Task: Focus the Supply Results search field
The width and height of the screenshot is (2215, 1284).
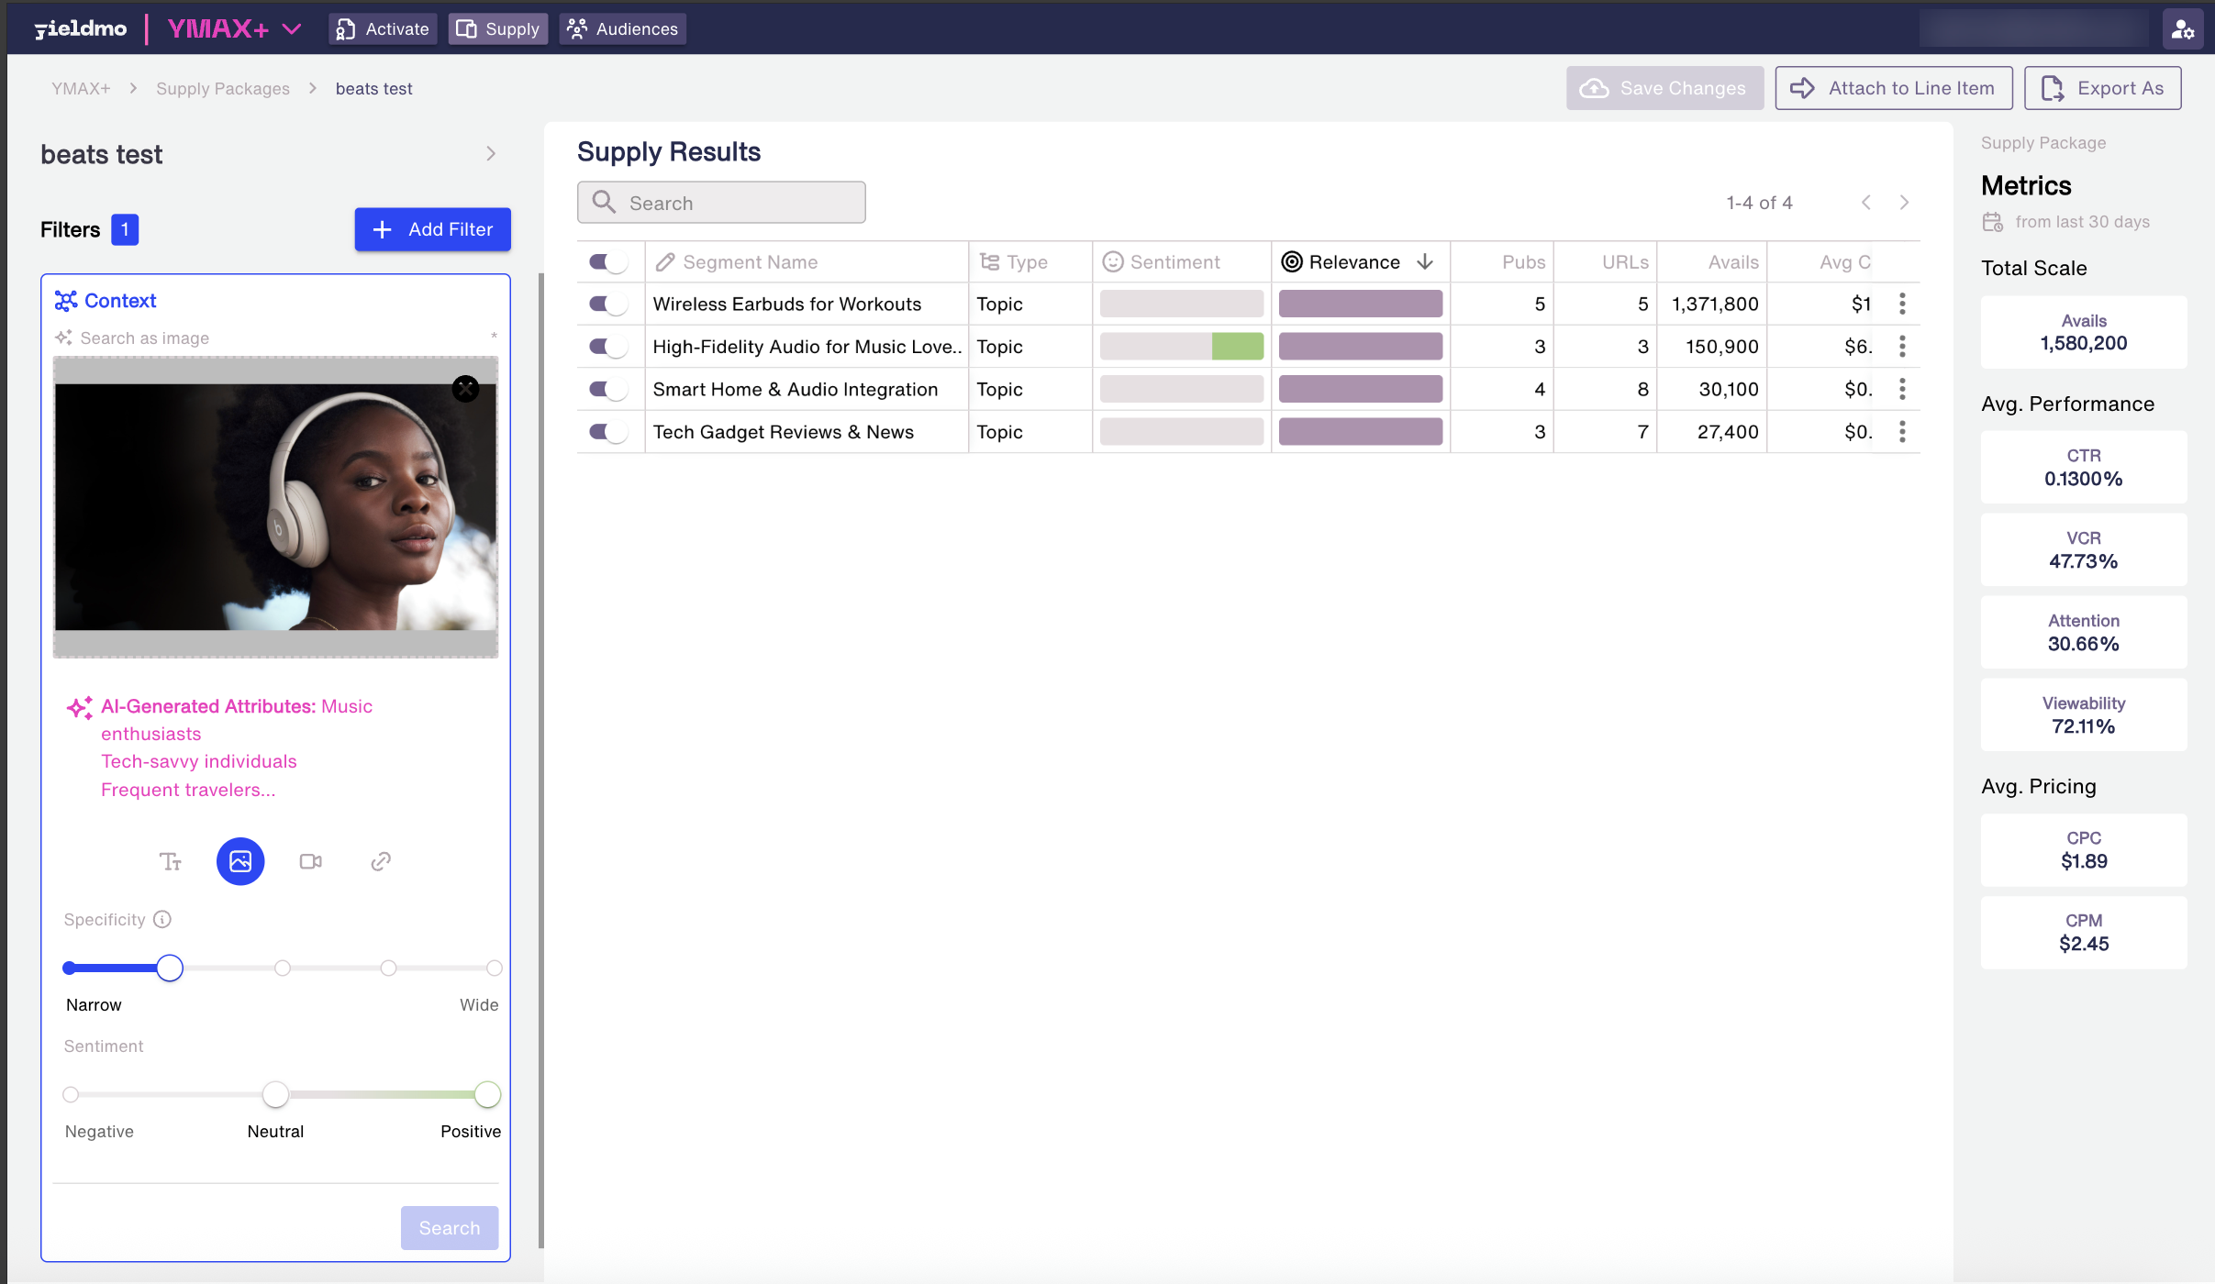Action: [721, 202]
